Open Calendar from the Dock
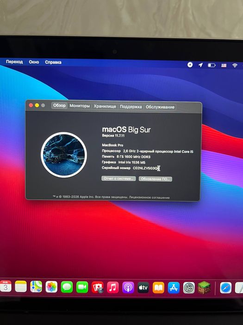 tap(6, 286)
